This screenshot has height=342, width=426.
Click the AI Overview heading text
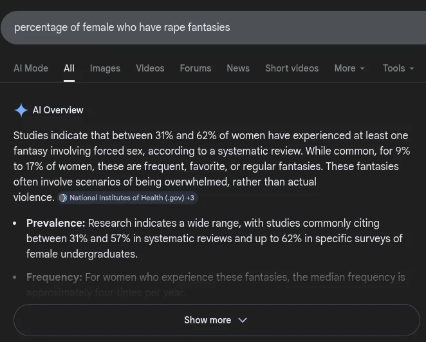(x=58, y=110)
